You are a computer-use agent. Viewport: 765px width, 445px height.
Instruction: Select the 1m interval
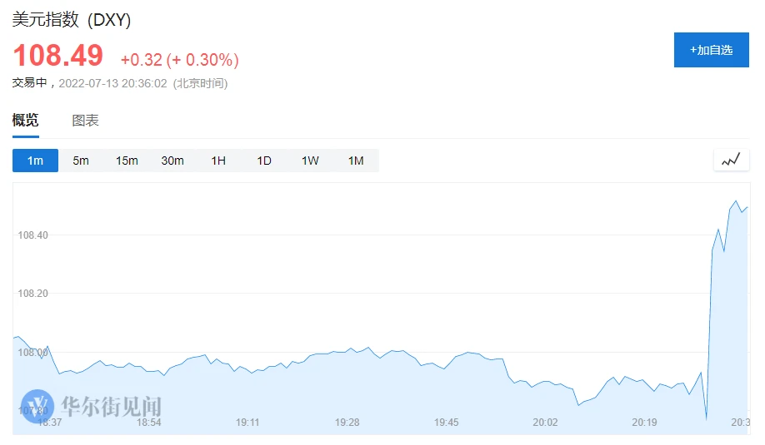click(35, 161)
